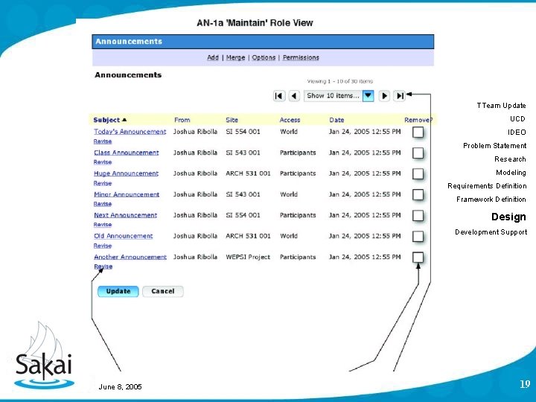Jump to the last page of announcements
Image resolution: width=536 pixels, height=402 pixels.
point(399,96)
